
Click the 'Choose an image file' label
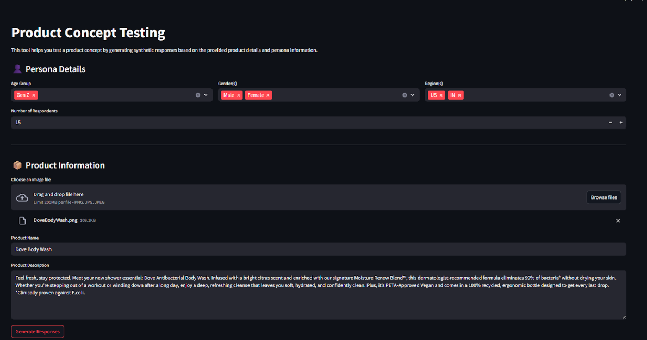click(x=31, y=180)
